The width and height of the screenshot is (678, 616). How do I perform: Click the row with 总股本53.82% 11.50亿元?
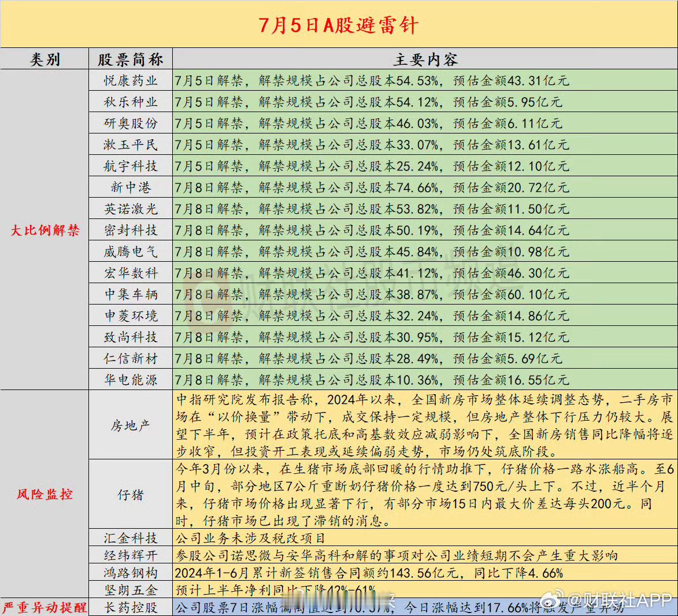pyautogui.click(x=425, y=209)
